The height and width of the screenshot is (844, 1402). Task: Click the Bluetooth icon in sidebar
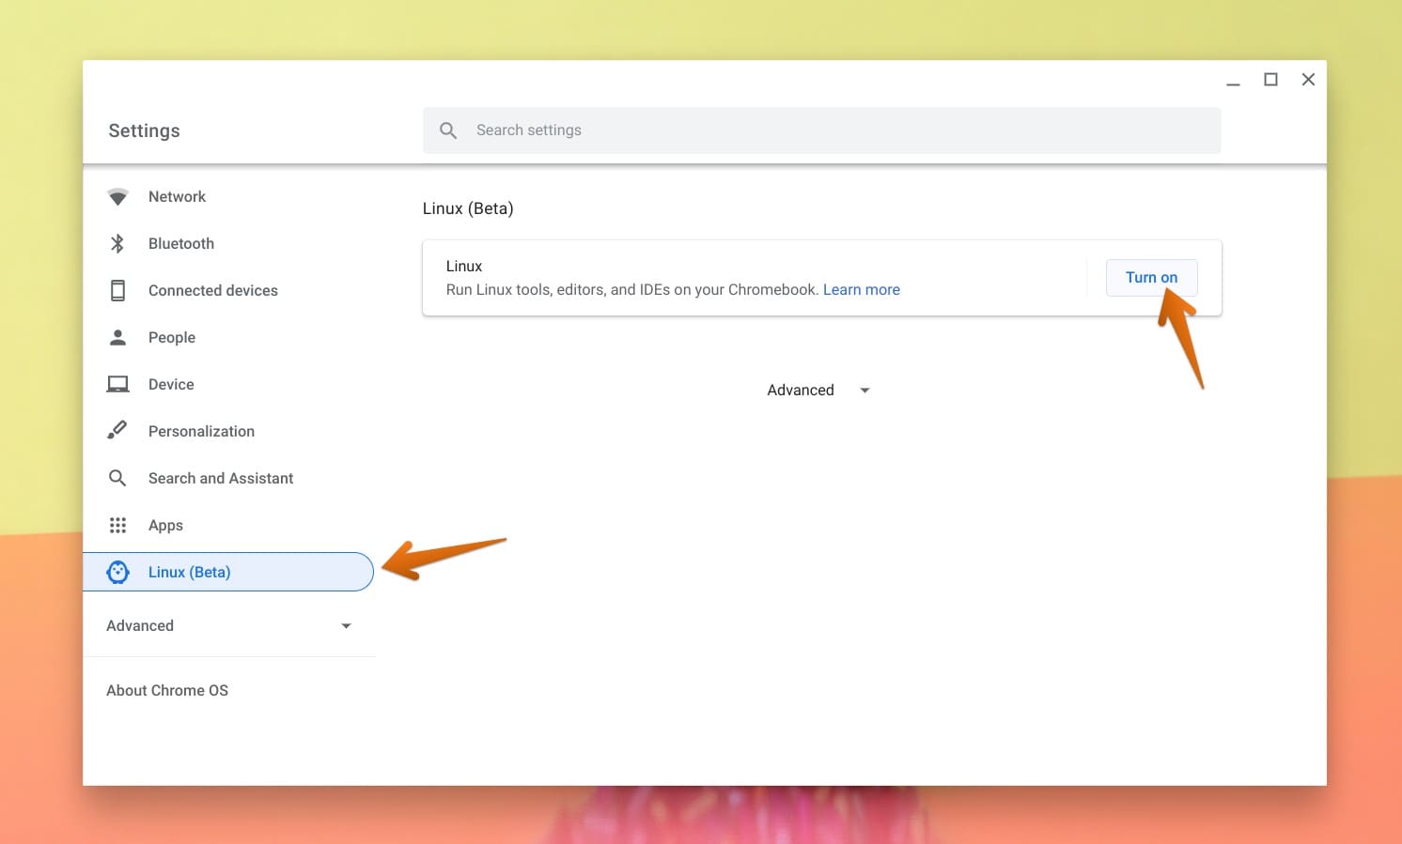(x=117, y=244)
